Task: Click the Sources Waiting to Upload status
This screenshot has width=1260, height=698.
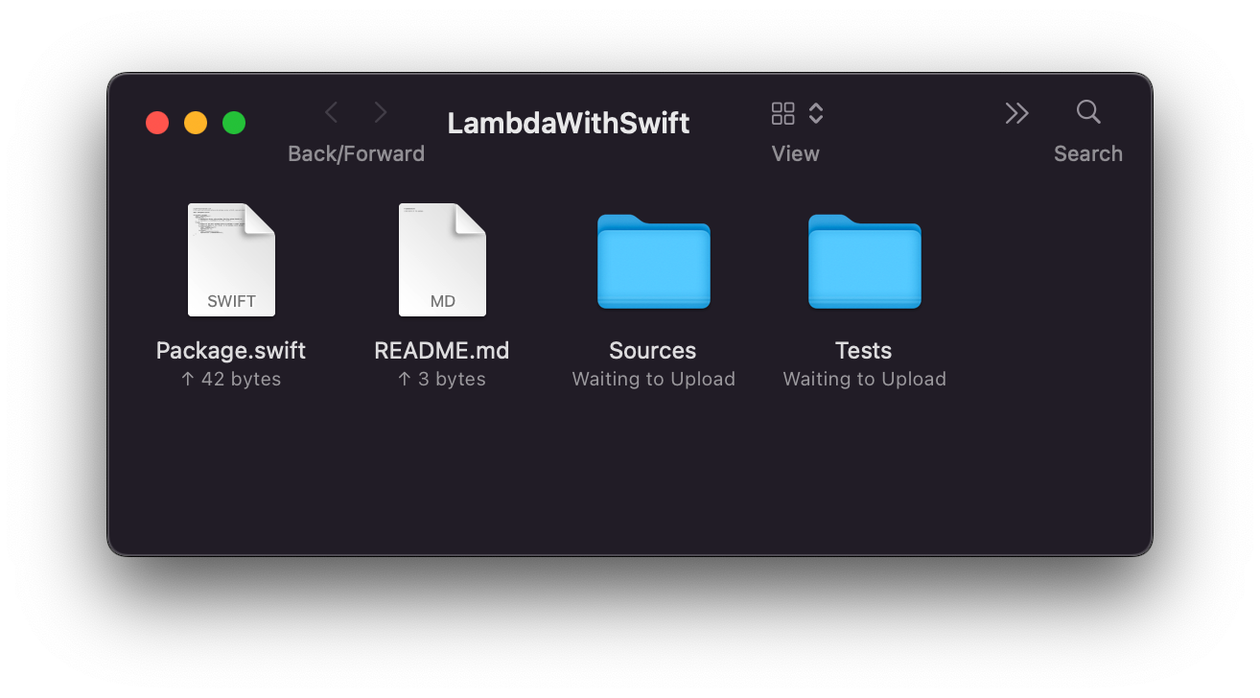Action: coord(654,379)
